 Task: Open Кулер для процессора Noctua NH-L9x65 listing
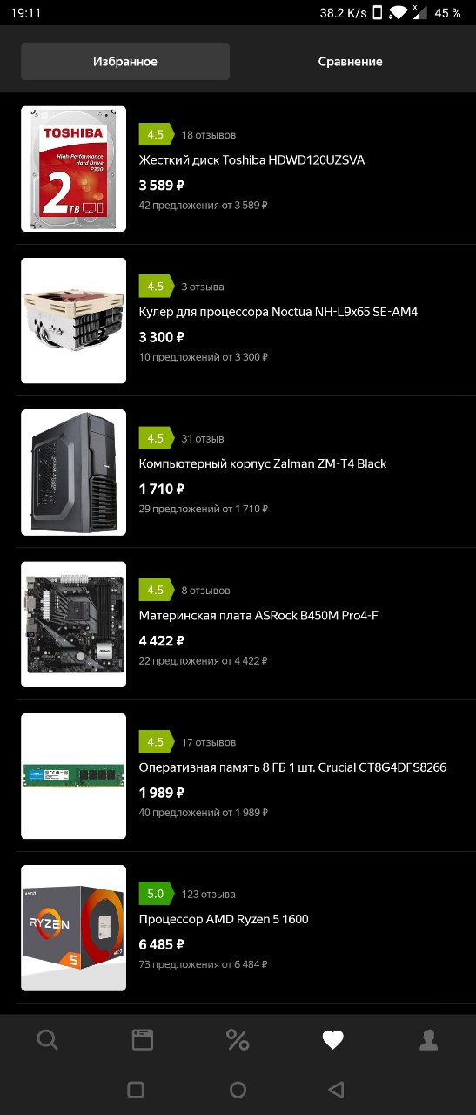[x=278, y=312]
